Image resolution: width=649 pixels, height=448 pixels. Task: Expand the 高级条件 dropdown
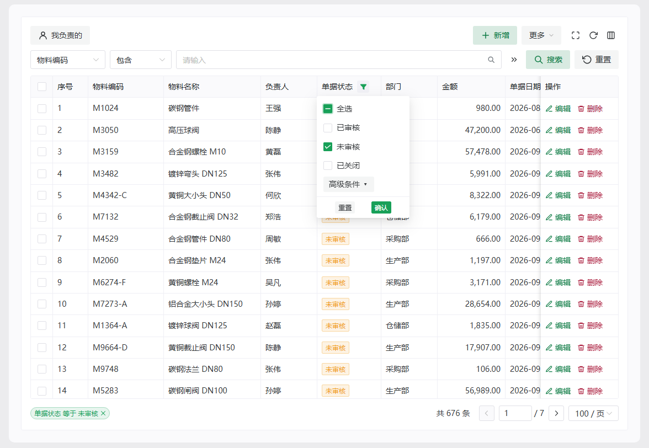[349, 184]
